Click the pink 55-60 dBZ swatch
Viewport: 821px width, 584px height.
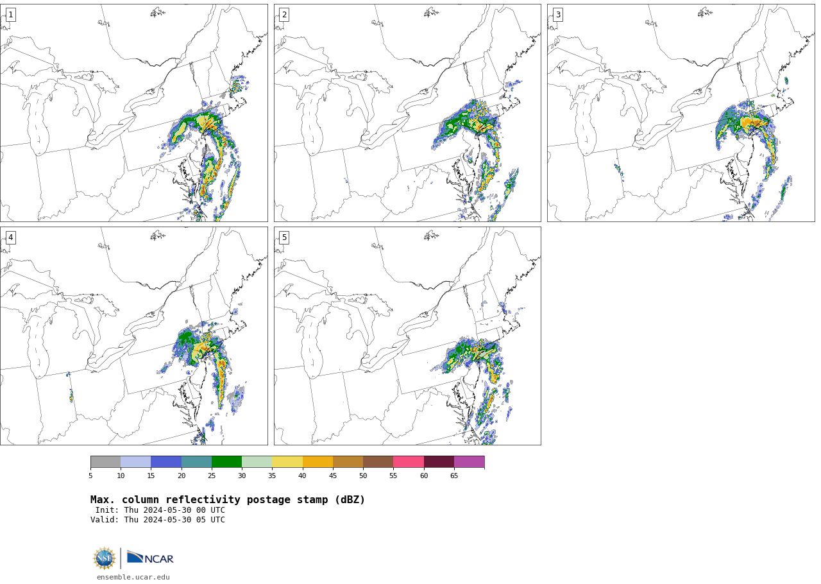(x=409, y=462)
